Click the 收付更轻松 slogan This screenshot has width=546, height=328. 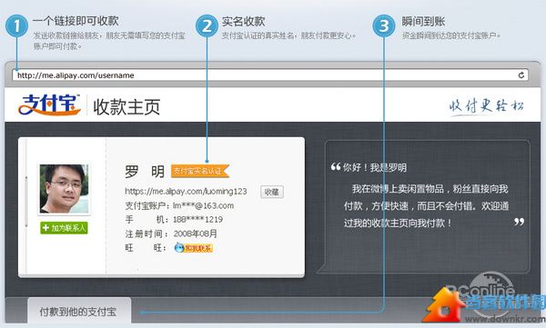[486, 105]
